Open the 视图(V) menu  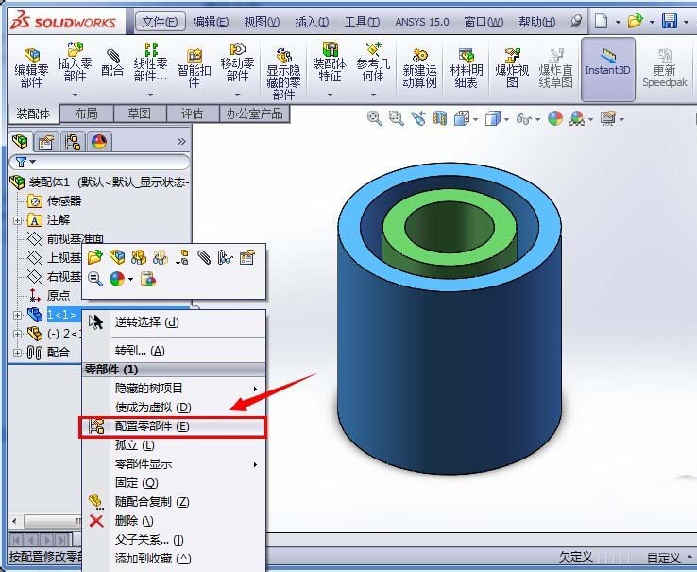262,22
